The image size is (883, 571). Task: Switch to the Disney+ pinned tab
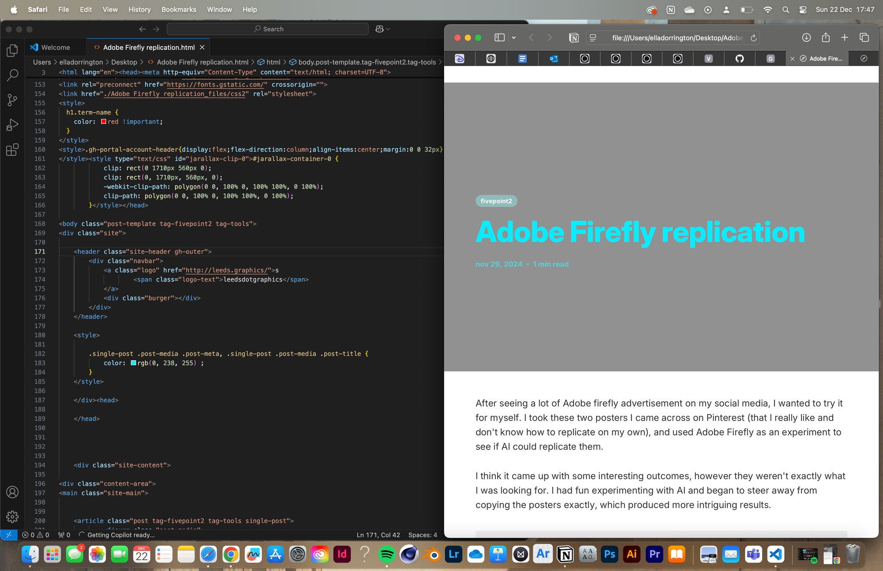(460, 59)
